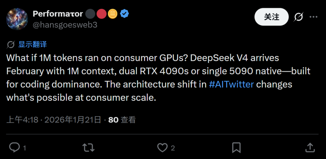Open Performator's profile avatar
This screenshot has height=159, width=326.
[17, 19]
